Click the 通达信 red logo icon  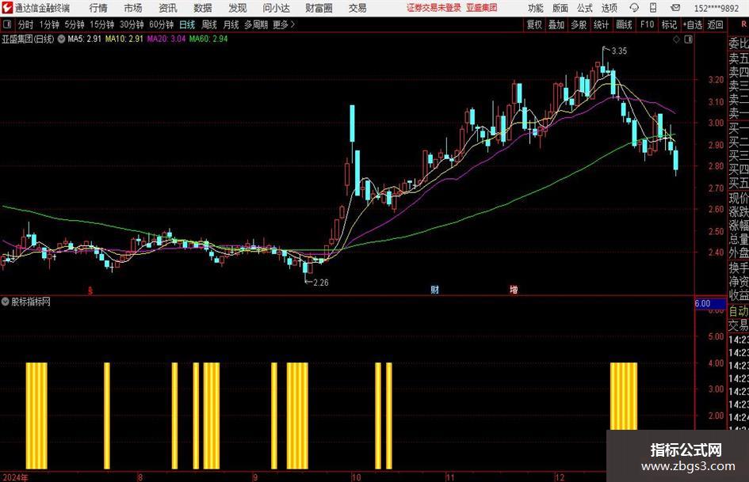click(7, 8)
